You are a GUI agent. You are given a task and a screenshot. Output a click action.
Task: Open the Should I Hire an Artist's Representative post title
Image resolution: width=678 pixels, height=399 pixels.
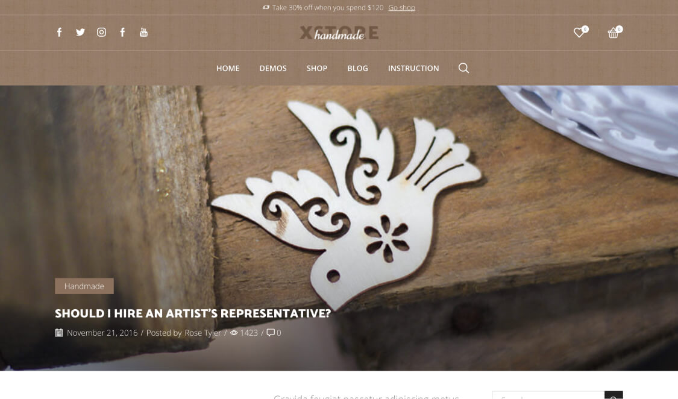[193, 313]
